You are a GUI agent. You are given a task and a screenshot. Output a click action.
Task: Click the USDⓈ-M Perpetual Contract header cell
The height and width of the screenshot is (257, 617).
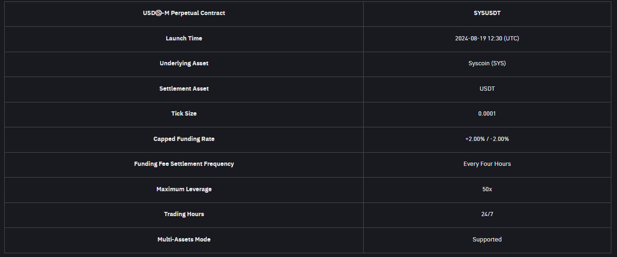(184, 13)
